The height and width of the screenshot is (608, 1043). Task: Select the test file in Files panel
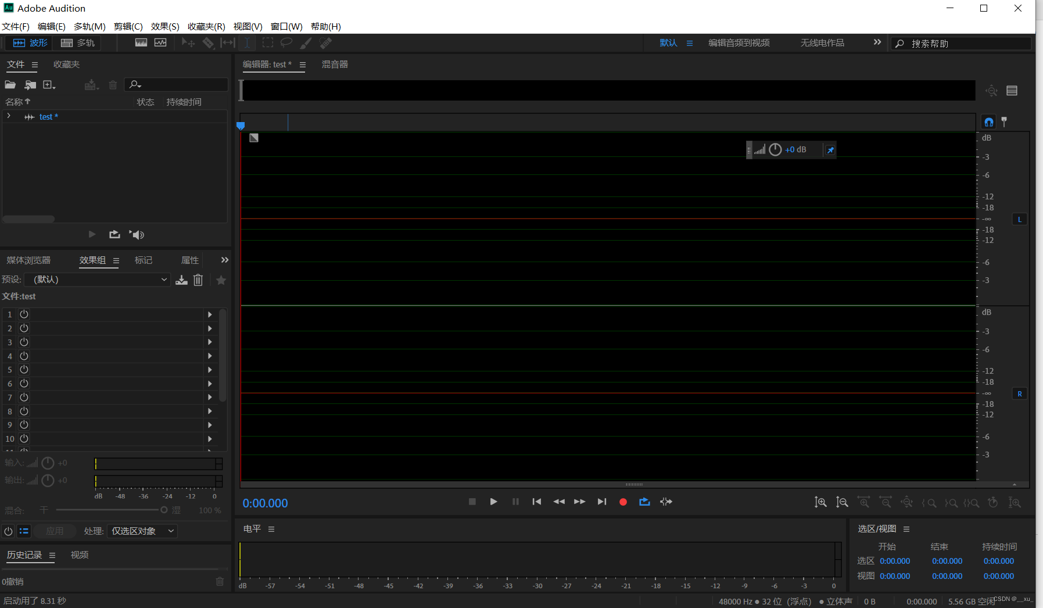[x=49, y=117]
